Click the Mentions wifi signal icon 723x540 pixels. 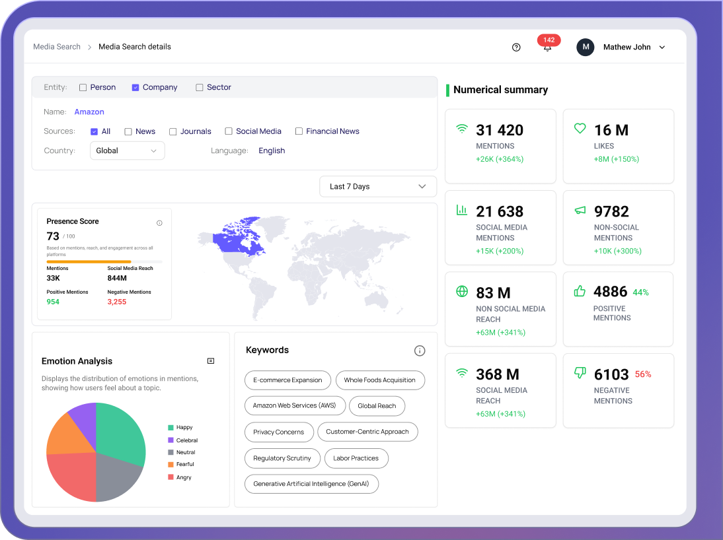pyautogui.click(x=461, y=129)
